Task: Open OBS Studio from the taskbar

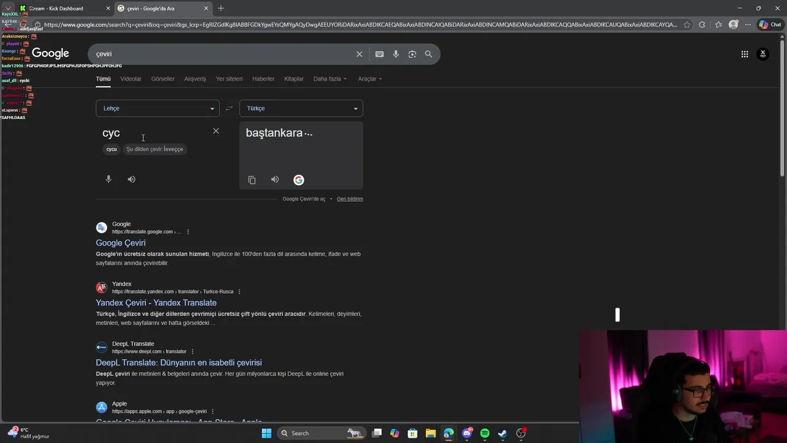Action: pos(521,433)
